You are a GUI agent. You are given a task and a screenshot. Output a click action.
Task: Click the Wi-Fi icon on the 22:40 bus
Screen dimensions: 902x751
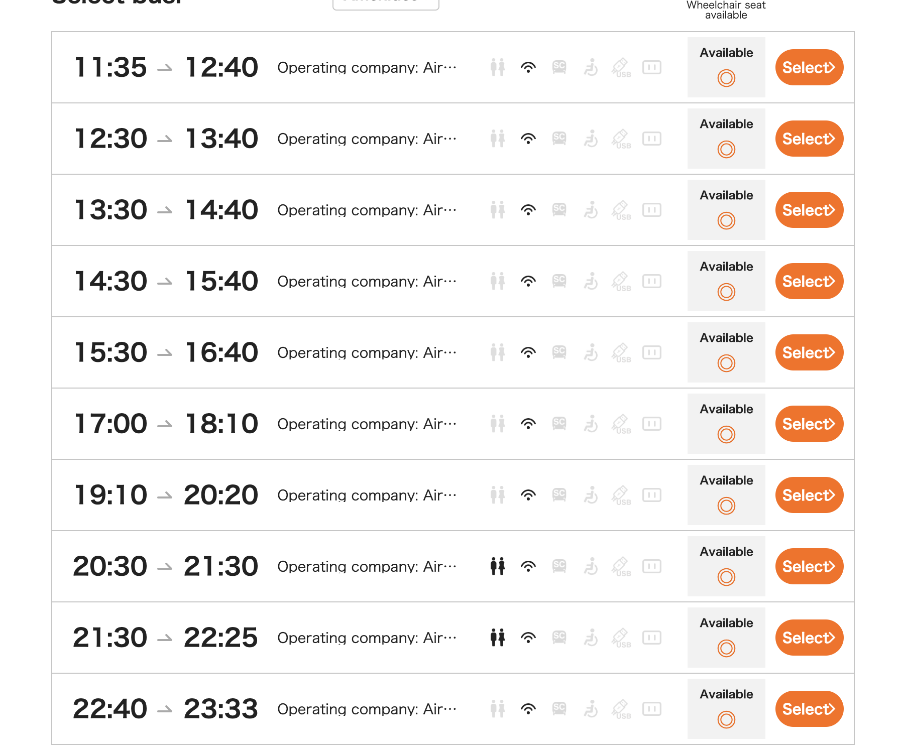coord(528,709)
